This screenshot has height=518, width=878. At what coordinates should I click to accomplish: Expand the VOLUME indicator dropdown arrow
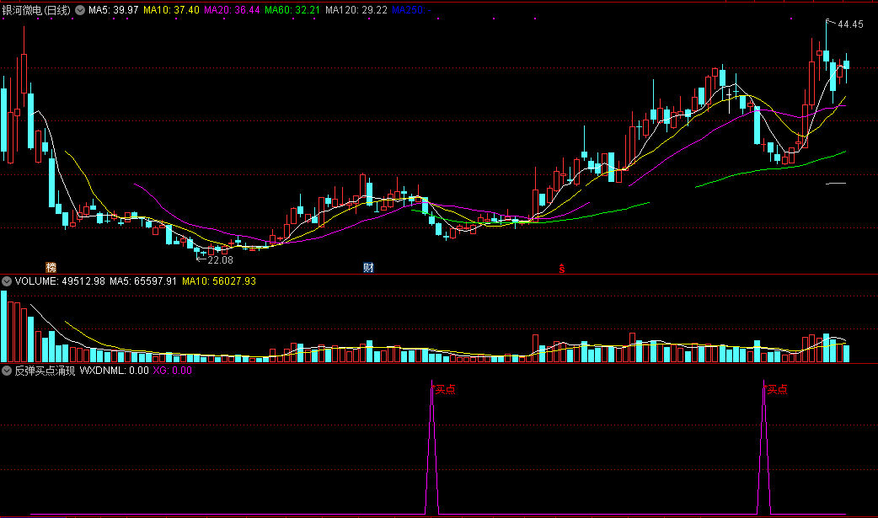tap(7, 281)
